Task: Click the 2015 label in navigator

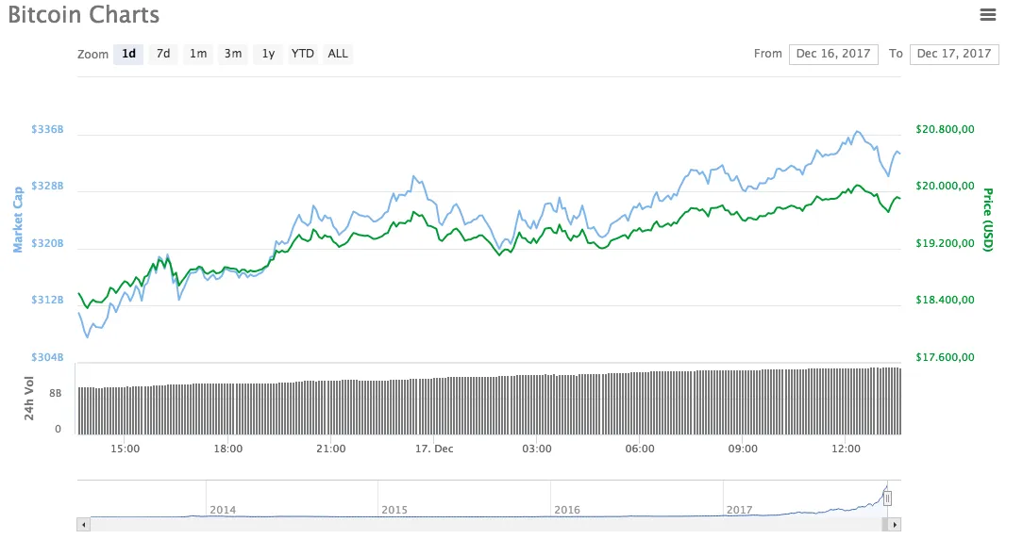Action: pyautogui.click(x=394, y=510)
